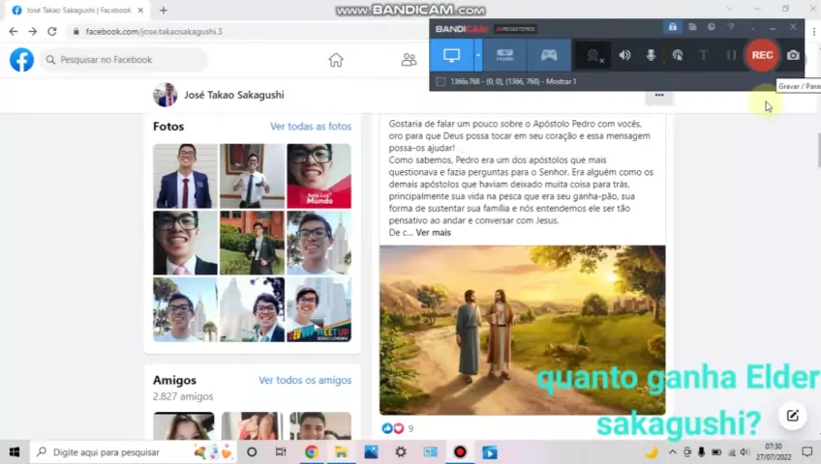Go to Facebook home via house icon
This screenshot has height=464, width=821.
coord(336,60)
